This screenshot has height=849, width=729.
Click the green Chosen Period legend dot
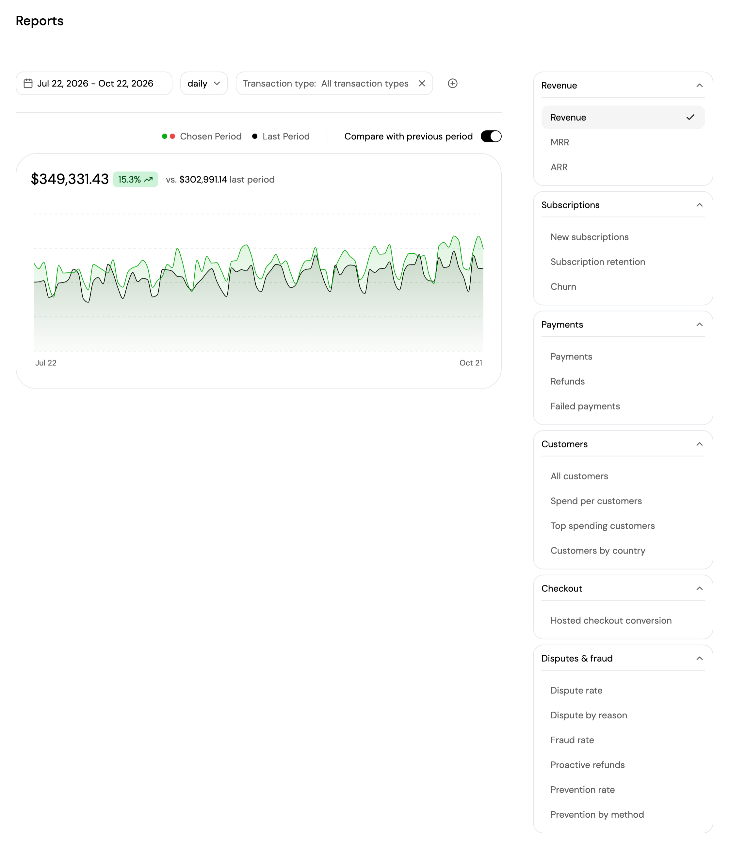(164, 136)
